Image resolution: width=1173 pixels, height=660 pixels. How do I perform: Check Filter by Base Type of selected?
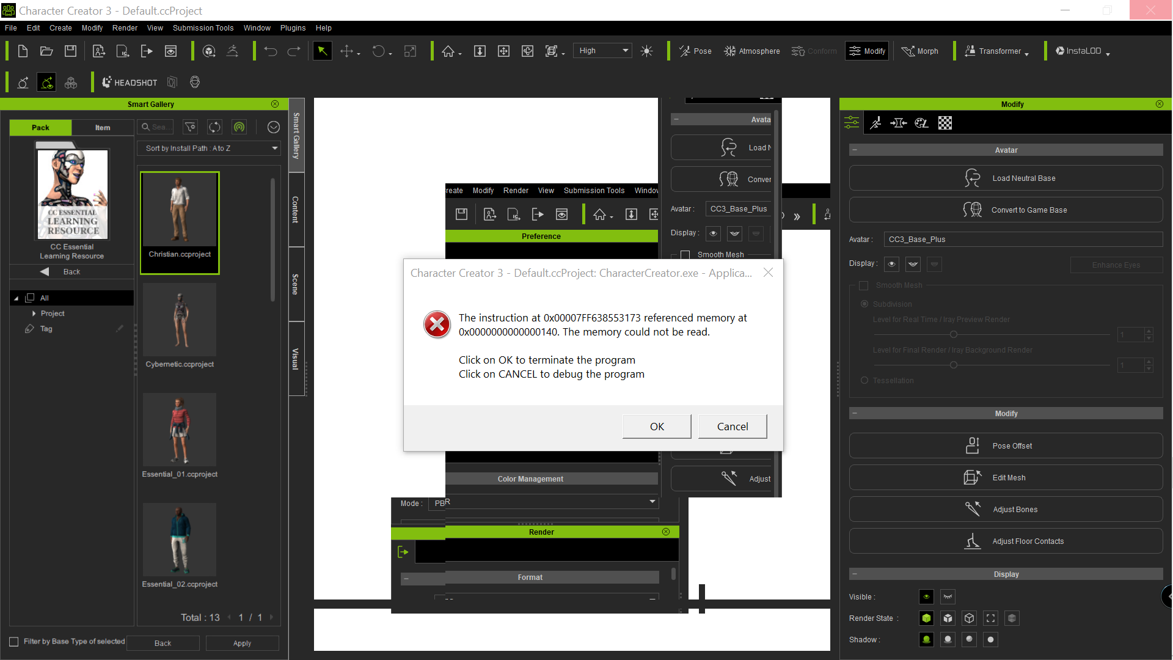(x=13, y=642)
